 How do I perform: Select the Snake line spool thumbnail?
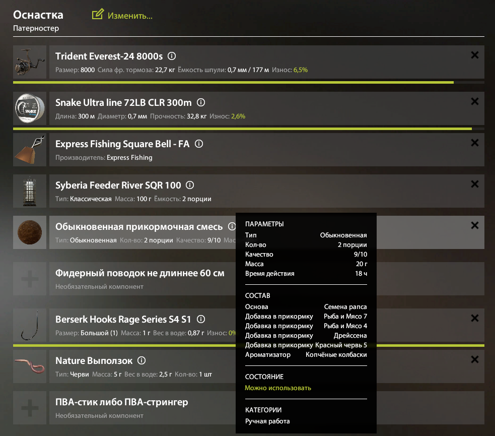(x=30, y=108)
